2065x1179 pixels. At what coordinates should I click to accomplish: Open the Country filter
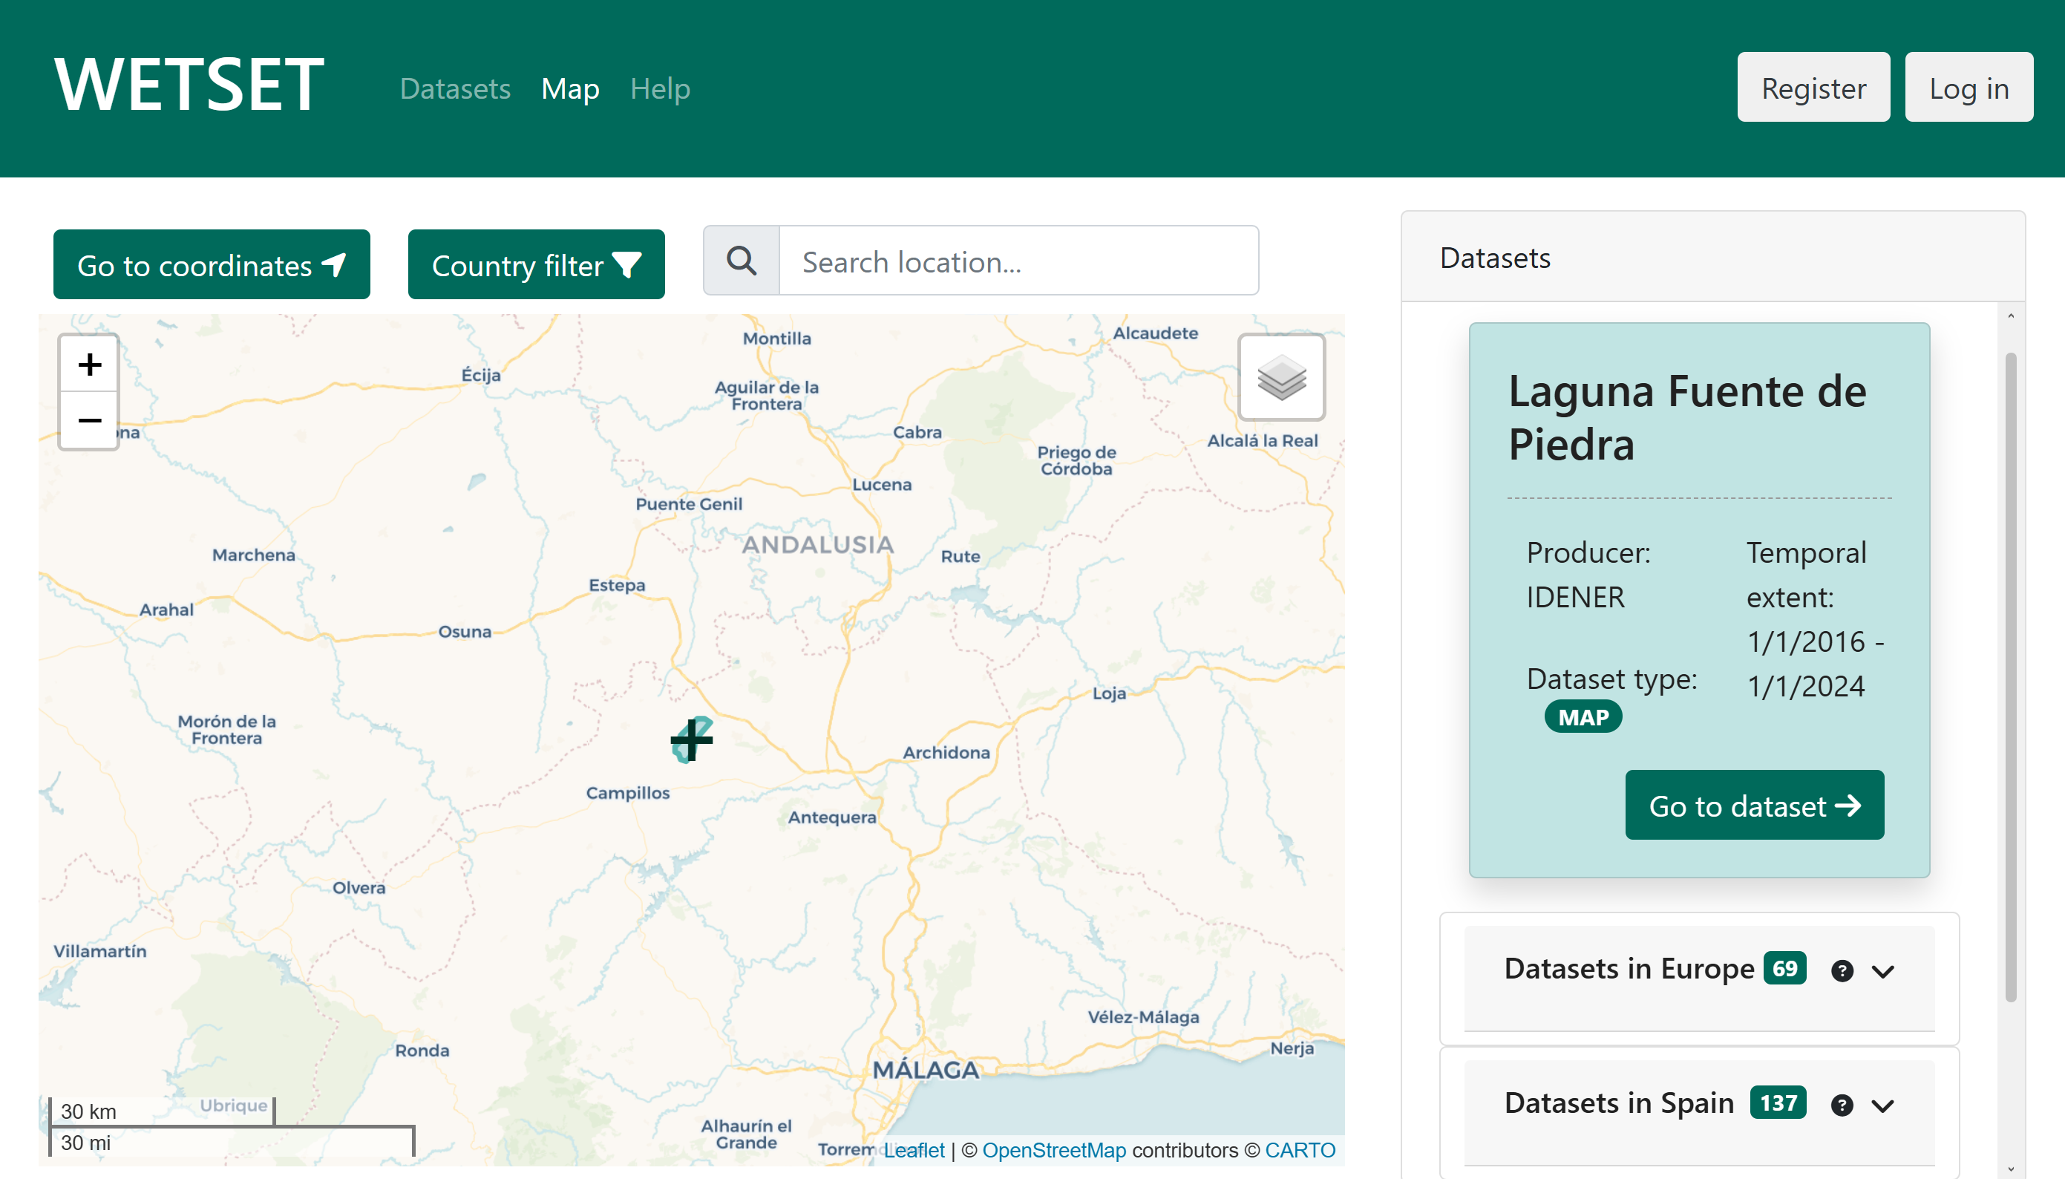pos(537,264)
